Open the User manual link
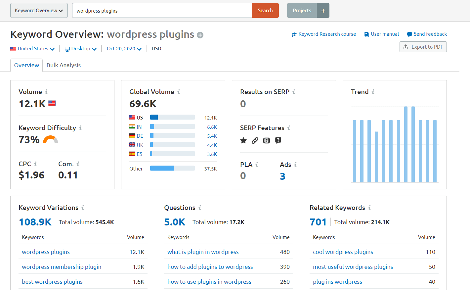Screen dimensions: 470x290 pos(382,34)
